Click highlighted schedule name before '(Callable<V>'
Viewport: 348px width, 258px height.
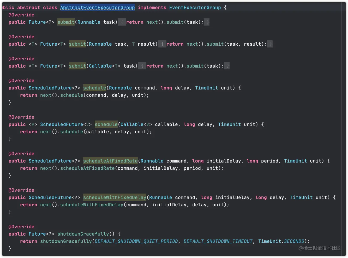click(106, 124)
